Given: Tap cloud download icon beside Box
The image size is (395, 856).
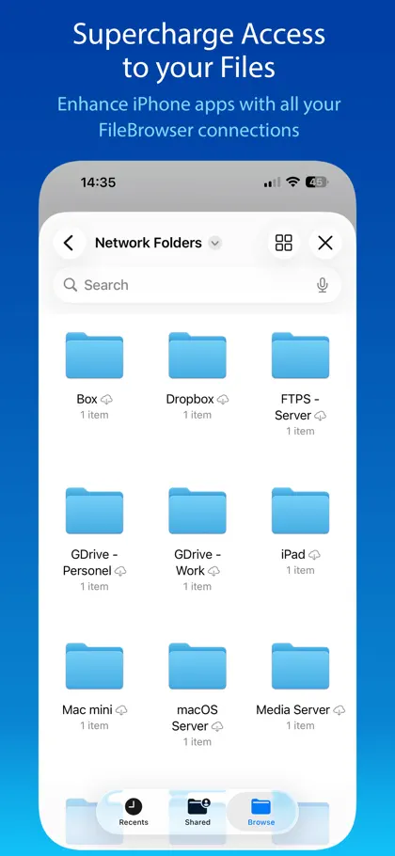Looking at the screenshot, I should click(x=106, y=400).
